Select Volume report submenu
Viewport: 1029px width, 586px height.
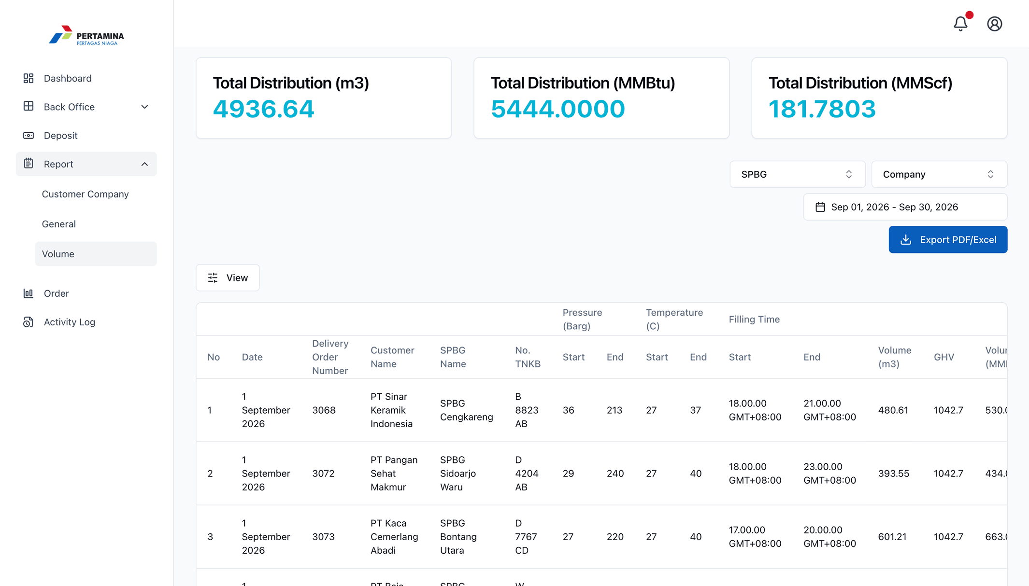pyautogui.click(x=96, y=254)
